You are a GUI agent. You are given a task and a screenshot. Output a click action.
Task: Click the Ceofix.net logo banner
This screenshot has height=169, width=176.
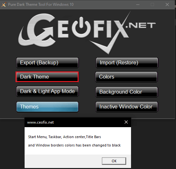[87, 33]
